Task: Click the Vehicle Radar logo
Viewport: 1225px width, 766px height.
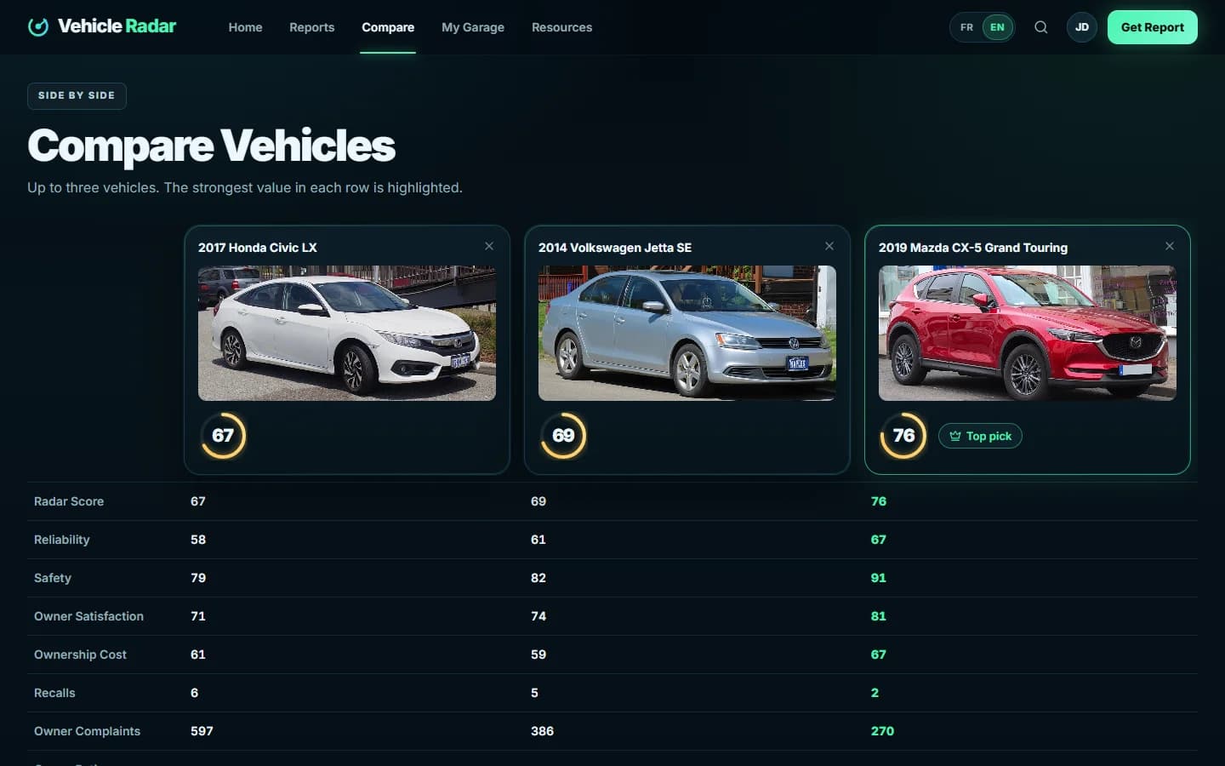Action: (102, 26)
